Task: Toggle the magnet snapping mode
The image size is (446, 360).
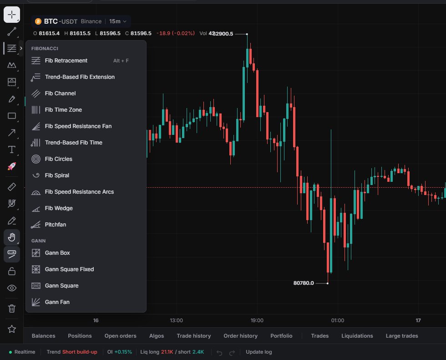Action: click(12, 203)
